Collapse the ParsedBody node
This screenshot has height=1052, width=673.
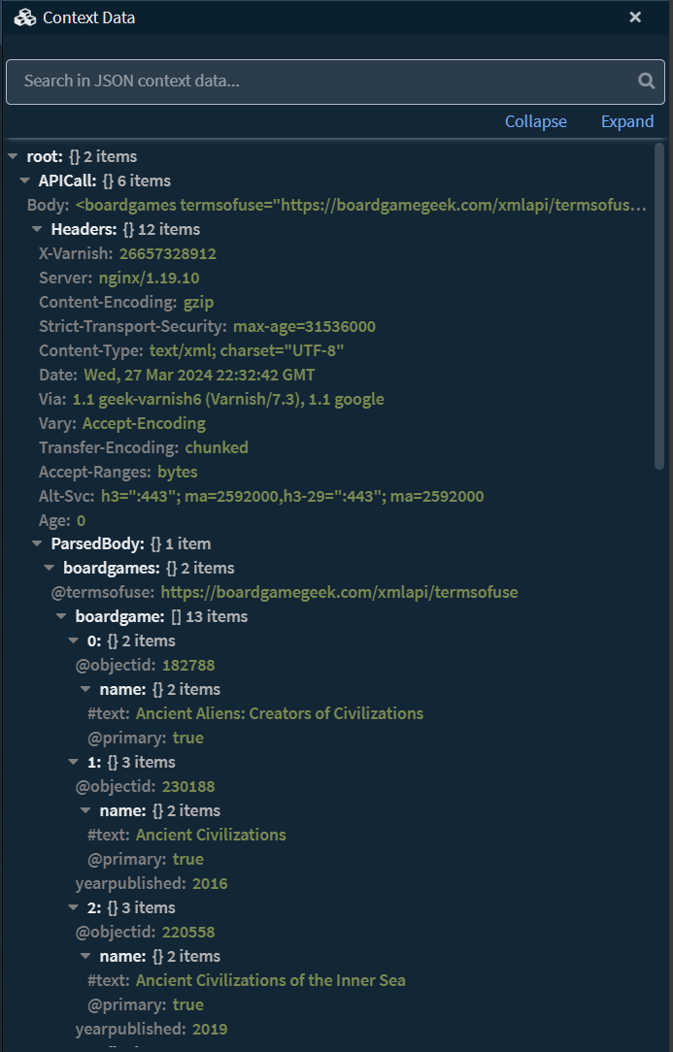36,543
